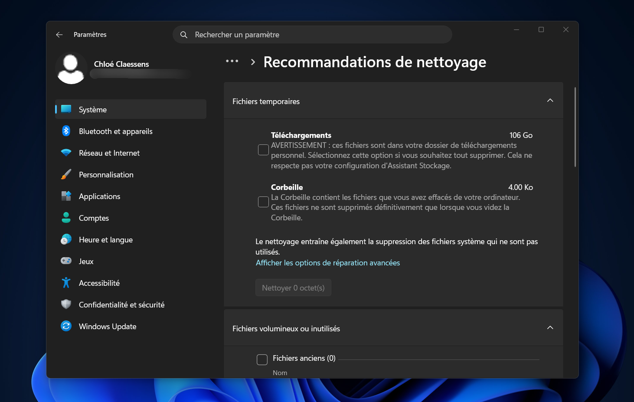Check the Fichiers anciens checkbox
This screenshot has width=634, height=402.
pyautogui.click(x=262, y=360)
